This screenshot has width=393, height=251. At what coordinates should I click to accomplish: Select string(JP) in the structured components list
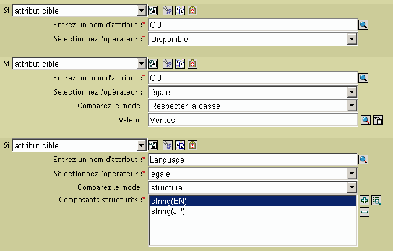pyautogui.click(x=167, y=211)
